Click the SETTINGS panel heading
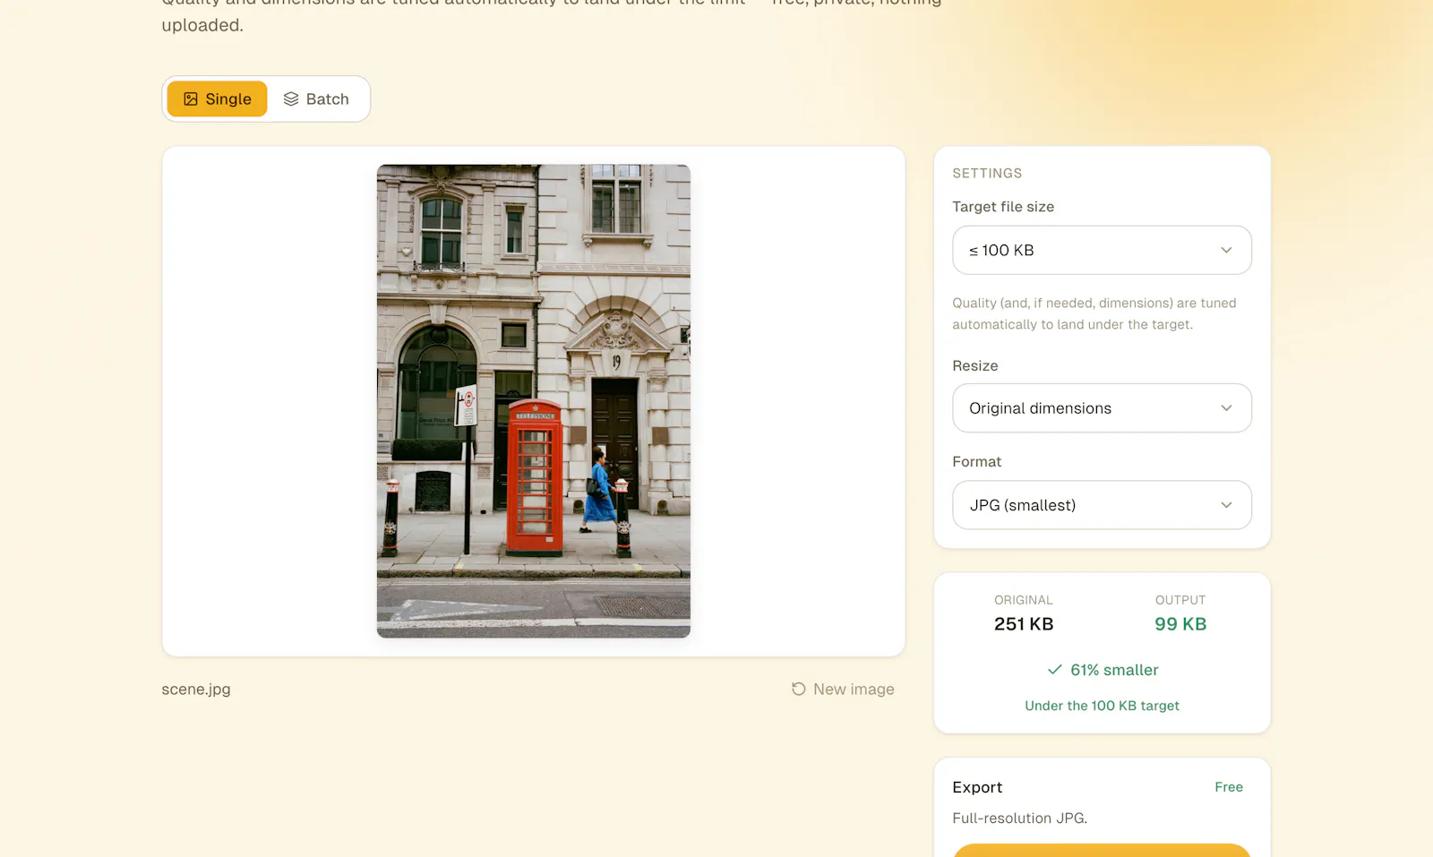The width and height of the screenshot is (1433, 857). (987, 174)
